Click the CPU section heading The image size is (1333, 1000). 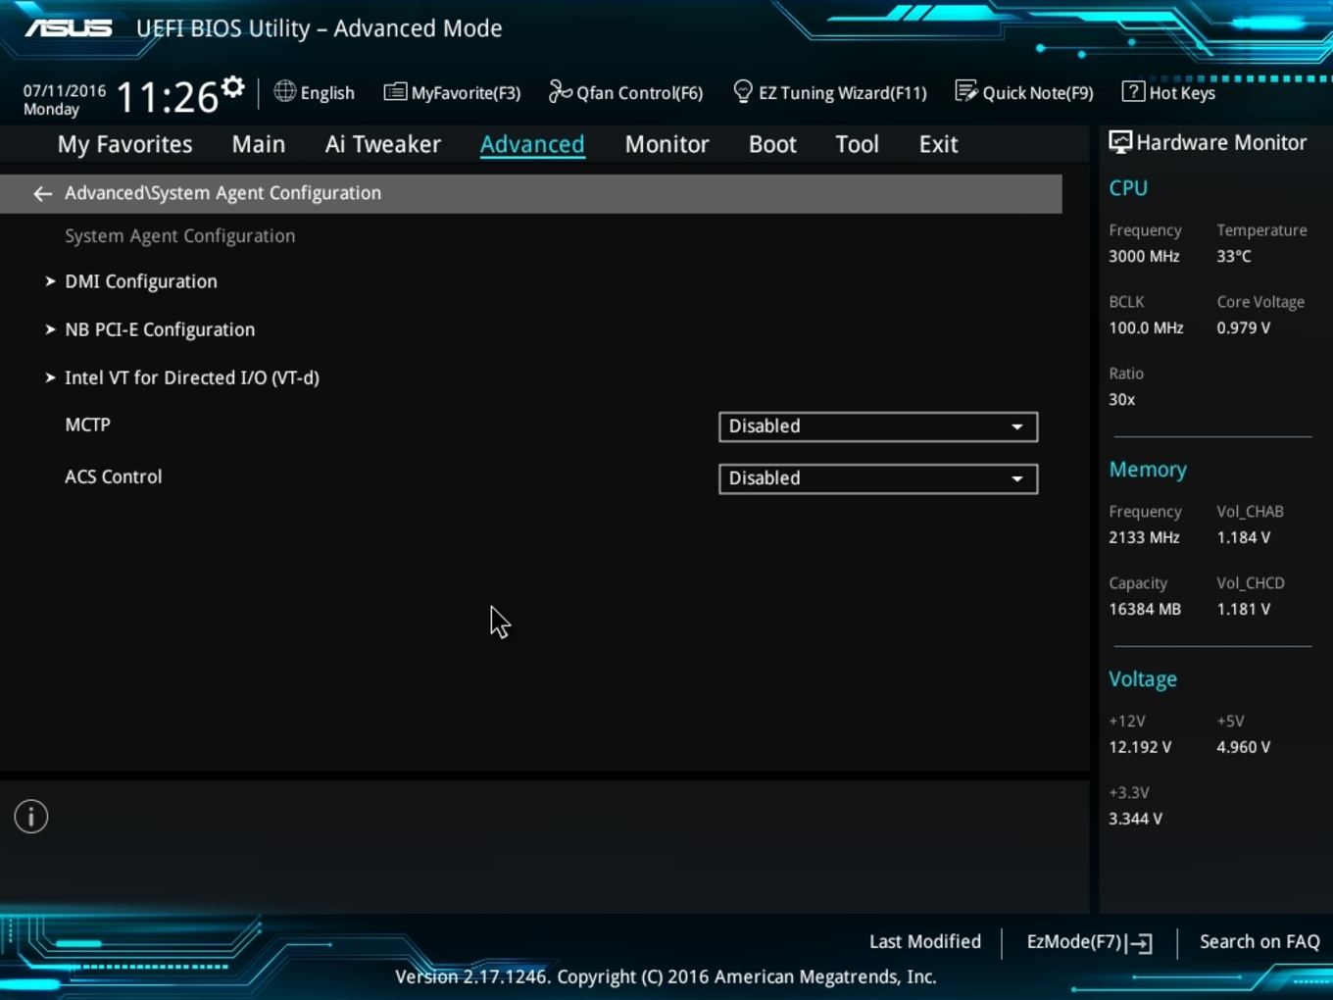point(1128,188)
